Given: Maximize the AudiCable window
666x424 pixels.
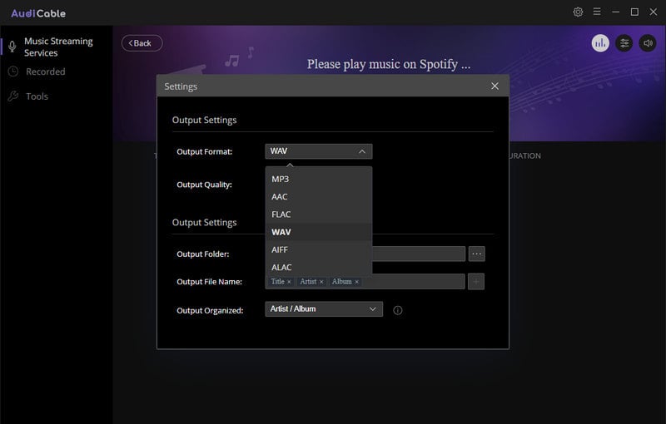Looking at the screenshot, I should click(634, 12).
